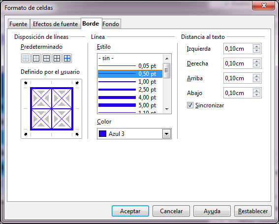Toggle the Sincronizar checkbox

click(190, 105)
